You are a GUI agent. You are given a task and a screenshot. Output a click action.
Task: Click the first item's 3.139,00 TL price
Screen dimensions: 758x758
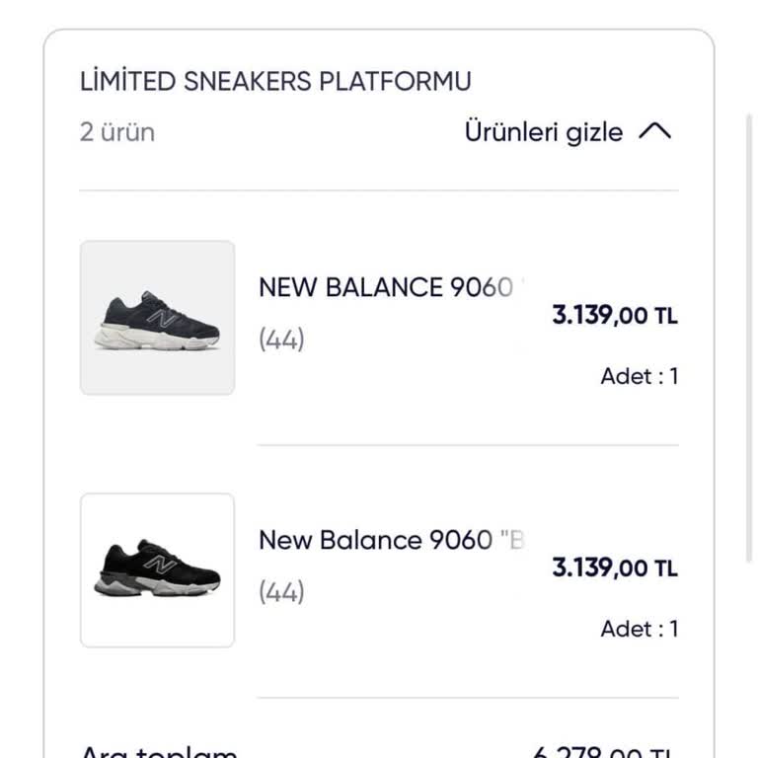coord(614,316)
